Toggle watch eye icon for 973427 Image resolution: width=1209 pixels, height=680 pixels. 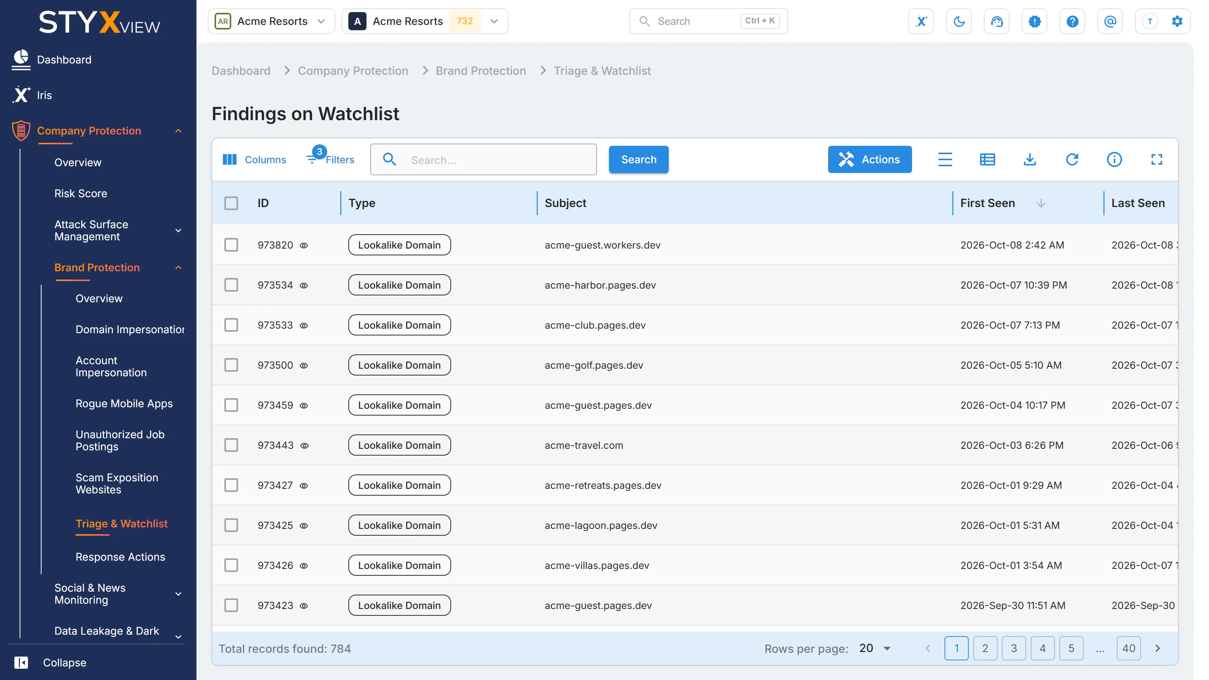pos(304,486)
